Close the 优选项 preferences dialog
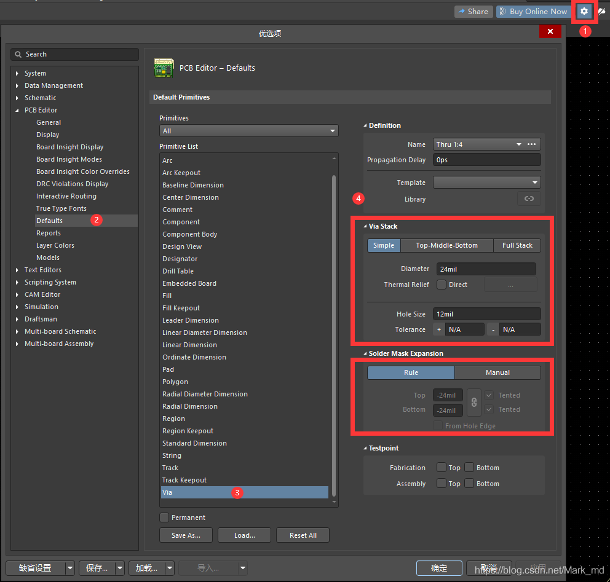610x582 pixels. pyautogui.click(x=550, y=31)
